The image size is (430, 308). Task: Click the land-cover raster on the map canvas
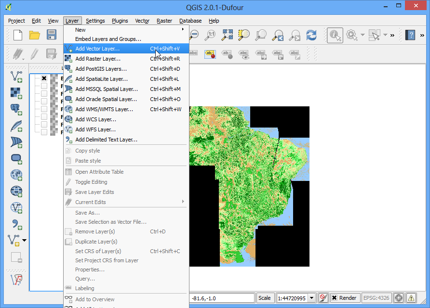(249, 186)
